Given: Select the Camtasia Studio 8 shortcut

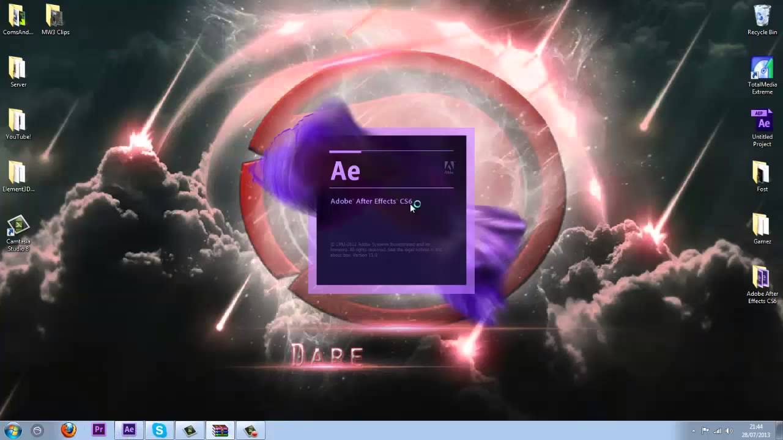Looking at the screenshot, I should 18,233.
